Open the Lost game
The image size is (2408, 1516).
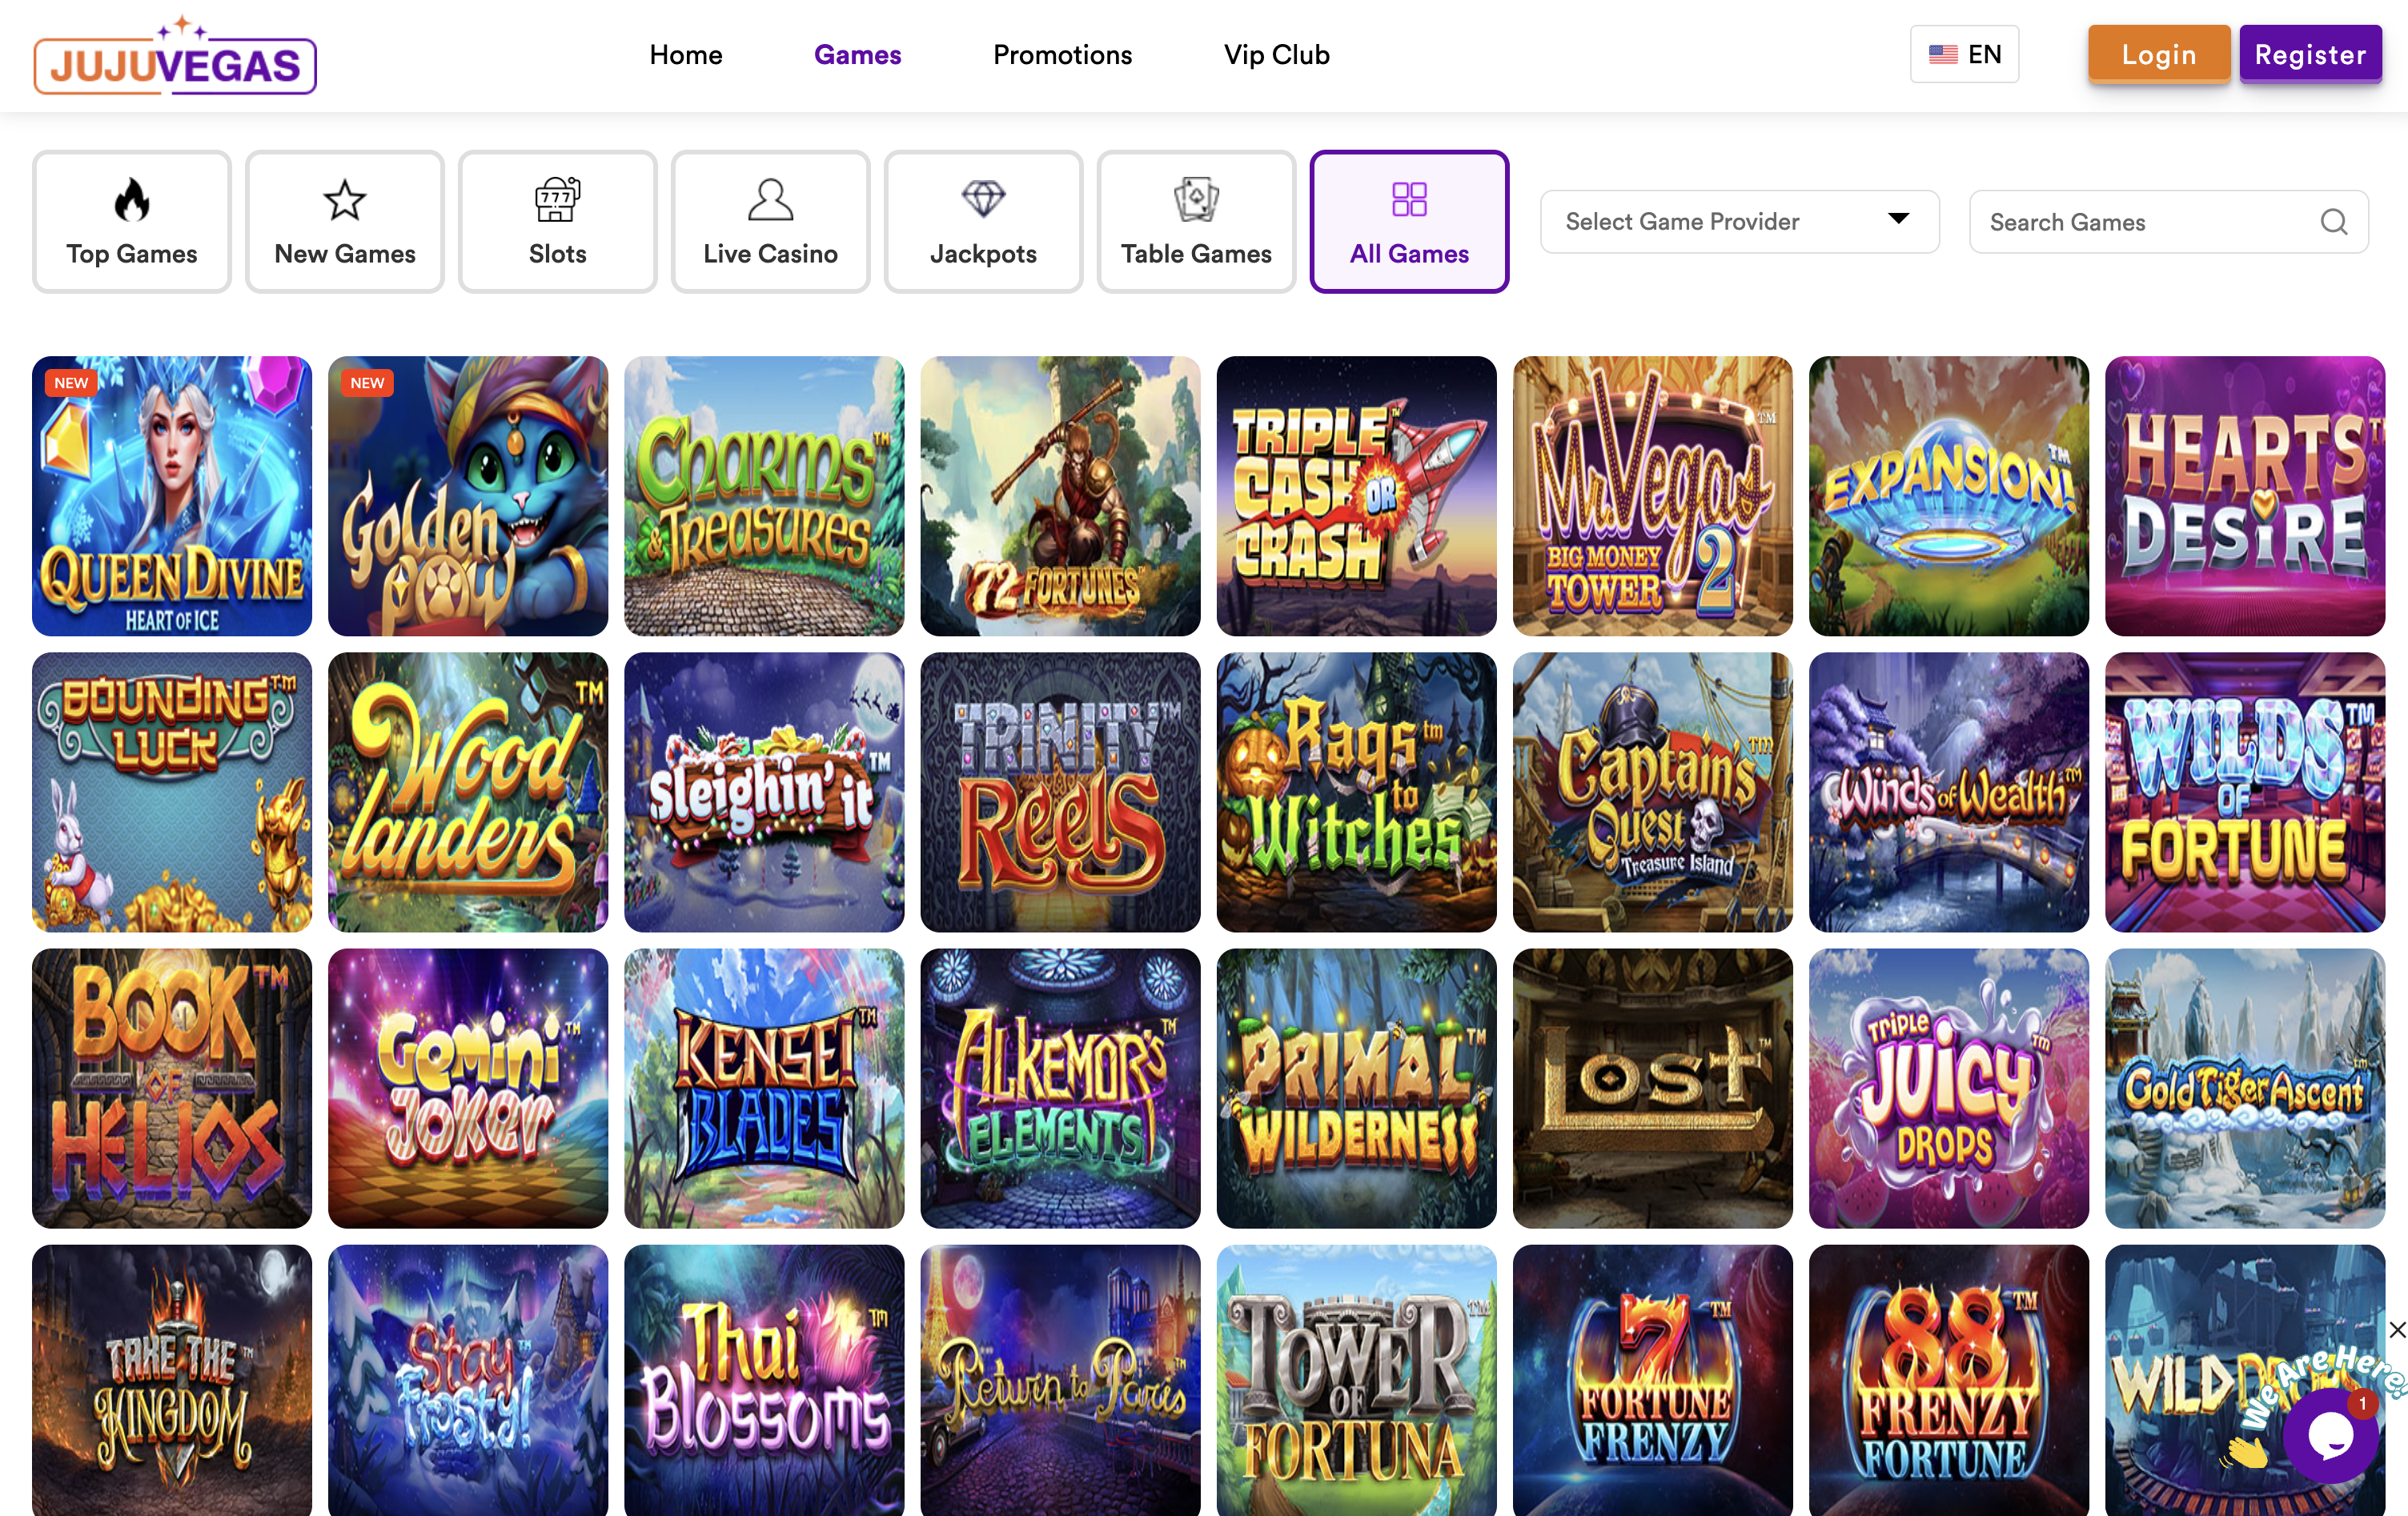pos(1652,1088)
